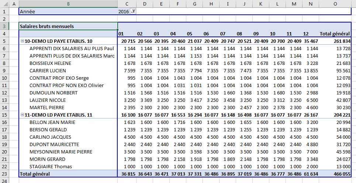Select the 204 221 establishment 11 total
Screen dimensions: 356x183
pyautogui.click(x=342, y=115)
